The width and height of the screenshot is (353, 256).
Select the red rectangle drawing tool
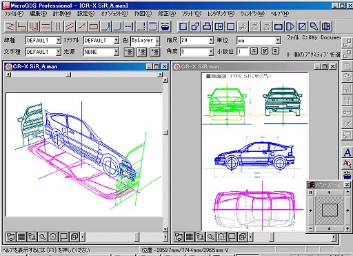click(93, 26)
